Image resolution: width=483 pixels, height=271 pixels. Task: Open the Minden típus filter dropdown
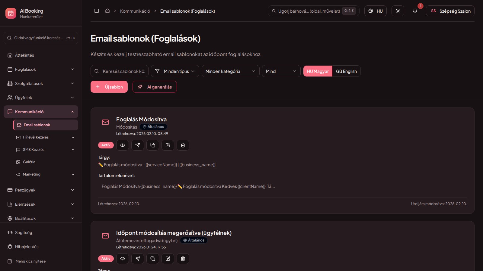(x=175, y=71)
